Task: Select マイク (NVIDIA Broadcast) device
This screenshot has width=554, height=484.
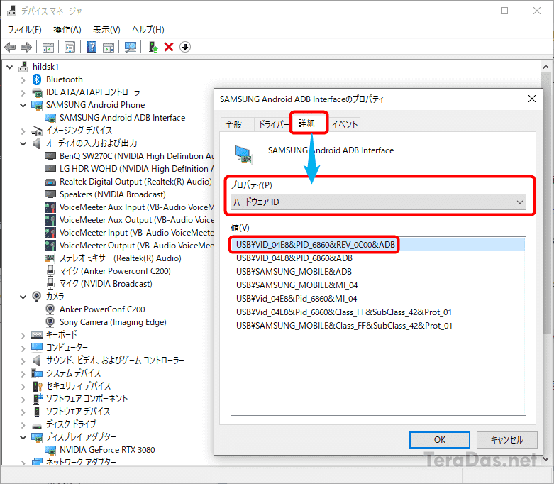Action: [106, 284]
